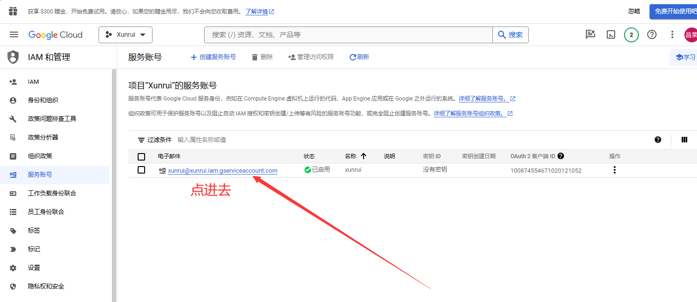This screenshot has width=697, height=302.
Task: Click the IAM 和管理 shield icon
Action: [13, 57]
